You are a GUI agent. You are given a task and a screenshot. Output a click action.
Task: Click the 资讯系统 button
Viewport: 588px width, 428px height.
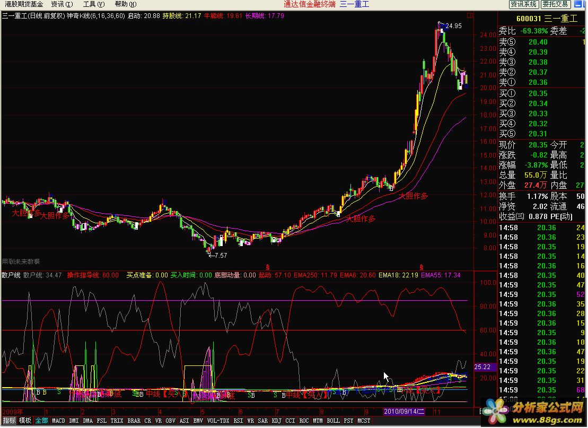click(x=523, y=4)
